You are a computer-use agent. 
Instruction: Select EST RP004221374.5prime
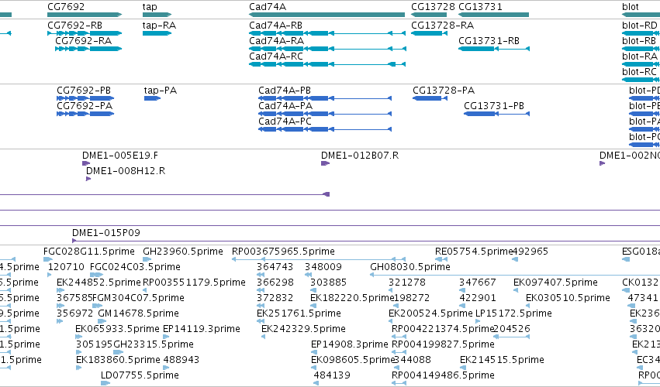click(x=399, y=337)
